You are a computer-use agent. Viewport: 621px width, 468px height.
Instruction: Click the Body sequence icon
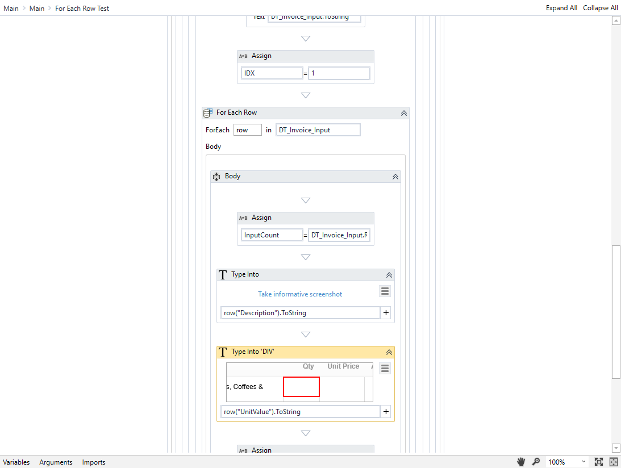(x=216, y=176)
